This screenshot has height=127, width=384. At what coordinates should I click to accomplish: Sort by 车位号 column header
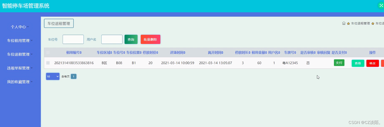click(119, 53)
